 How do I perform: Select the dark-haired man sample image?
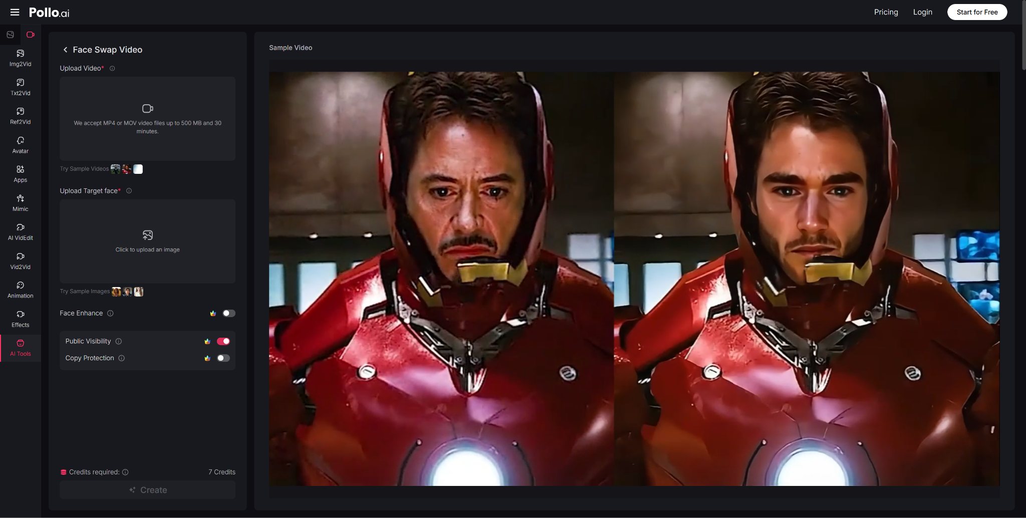coord(127,292)
